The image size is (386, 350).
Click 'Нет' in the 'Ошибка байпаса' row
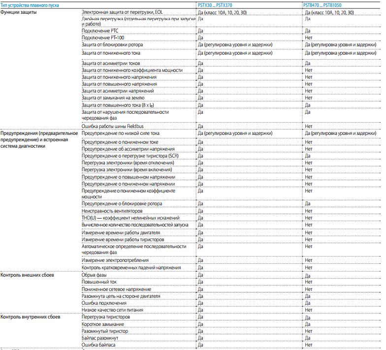tap(308, 345)
